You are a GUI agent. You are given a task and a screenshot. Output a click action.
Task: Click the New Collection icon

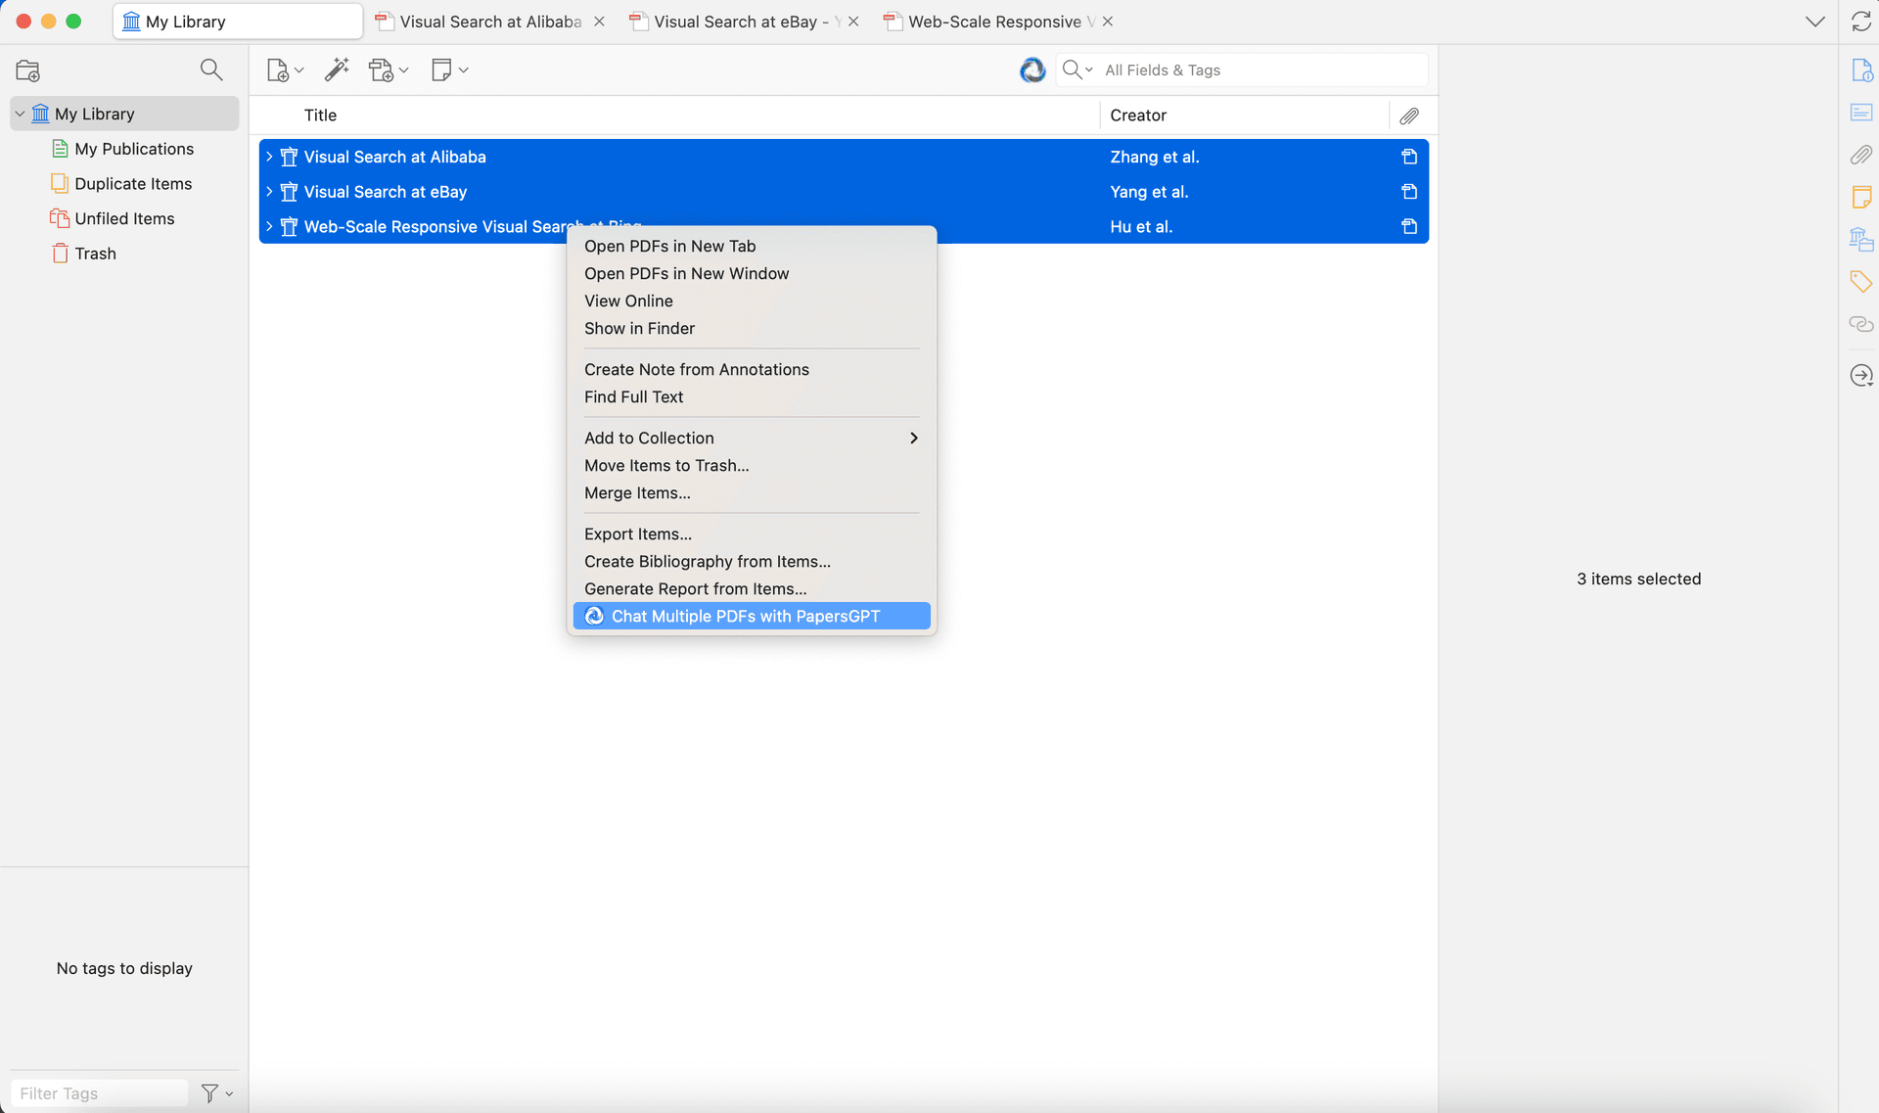pyautogui.click(x=27, y=70)
